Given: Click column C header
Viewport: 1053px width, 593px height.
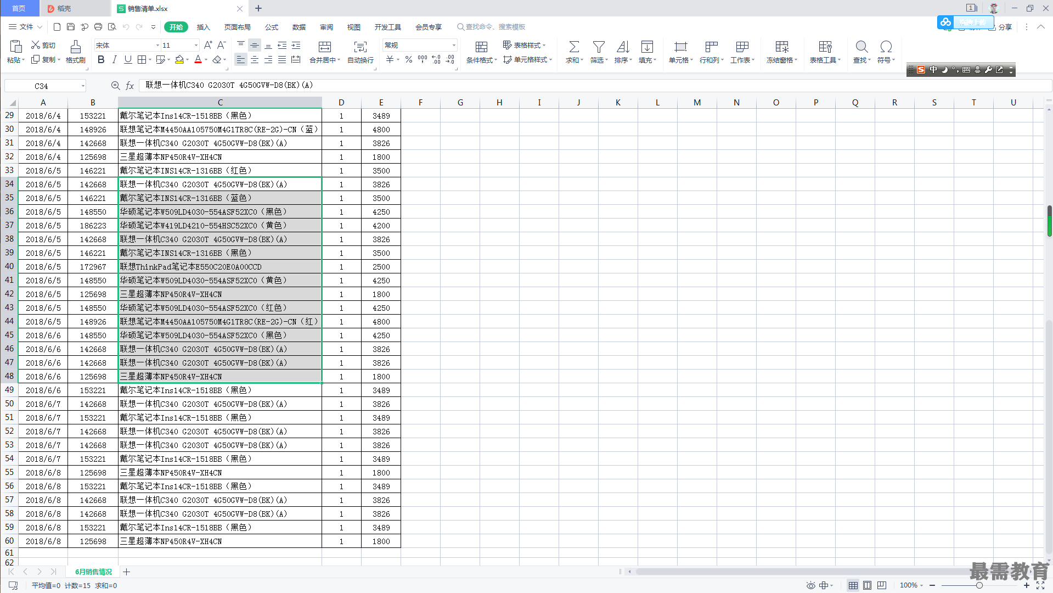Looking at the screenshot, I should pos(220,102).
